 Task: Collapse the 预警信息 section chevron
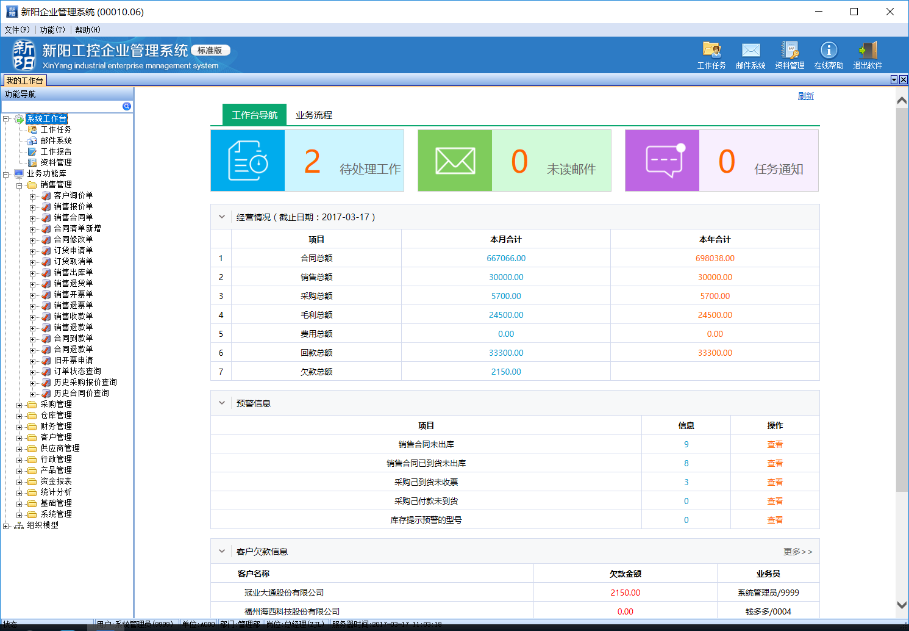222,403
